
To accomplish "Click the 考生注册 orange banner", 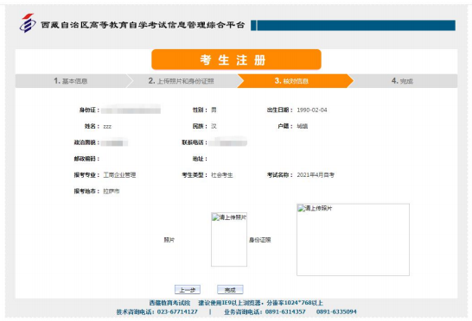I will pyautogui.click(x=236, y=60).
